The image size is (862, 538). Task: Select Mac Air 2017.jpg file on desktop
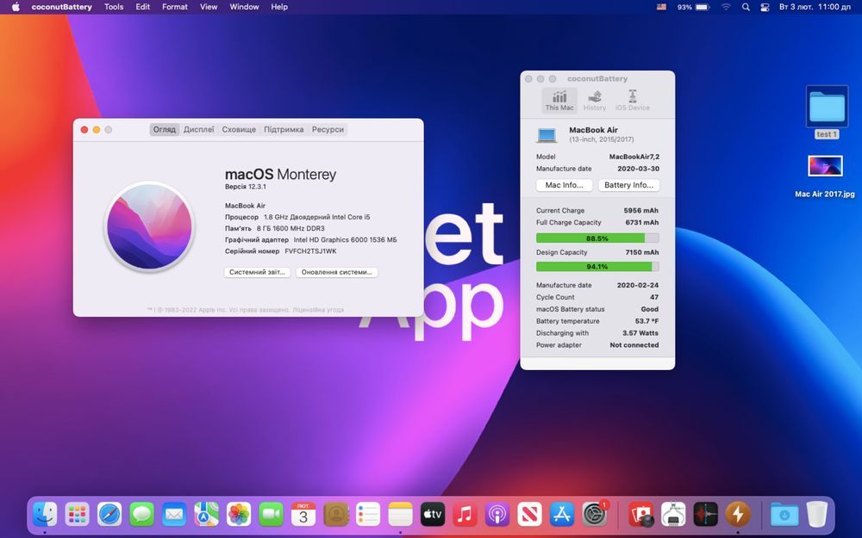pos(825,176)
